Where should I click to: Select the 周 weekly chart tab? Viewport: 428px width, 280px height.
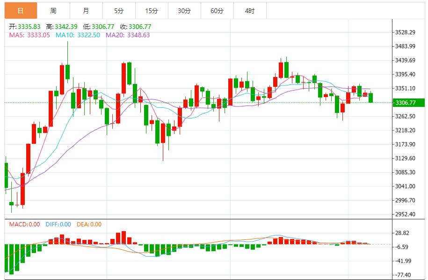[53, 11]
